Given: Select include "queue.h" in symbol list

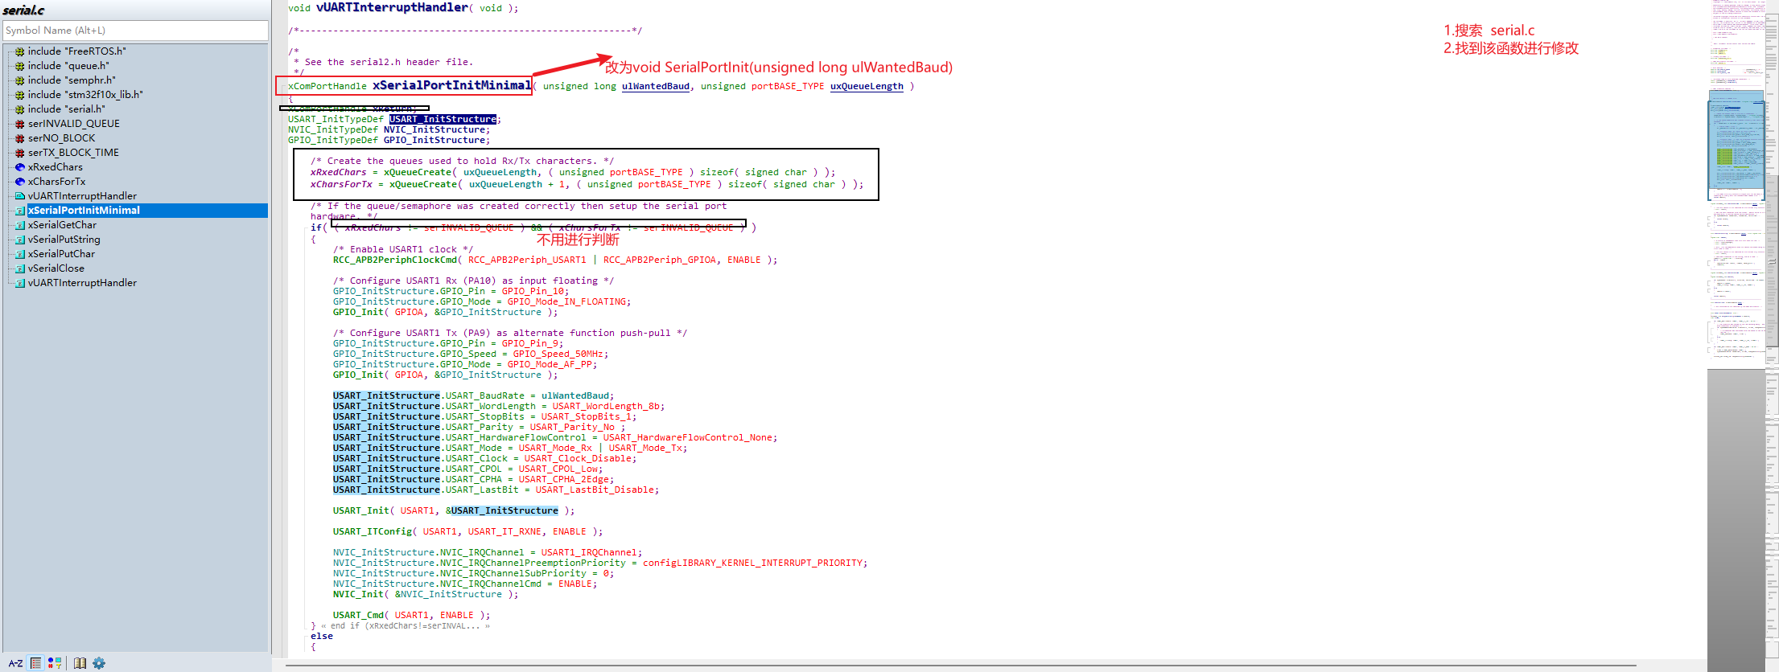Looking at the screenshot, I should tap(68, 66).
